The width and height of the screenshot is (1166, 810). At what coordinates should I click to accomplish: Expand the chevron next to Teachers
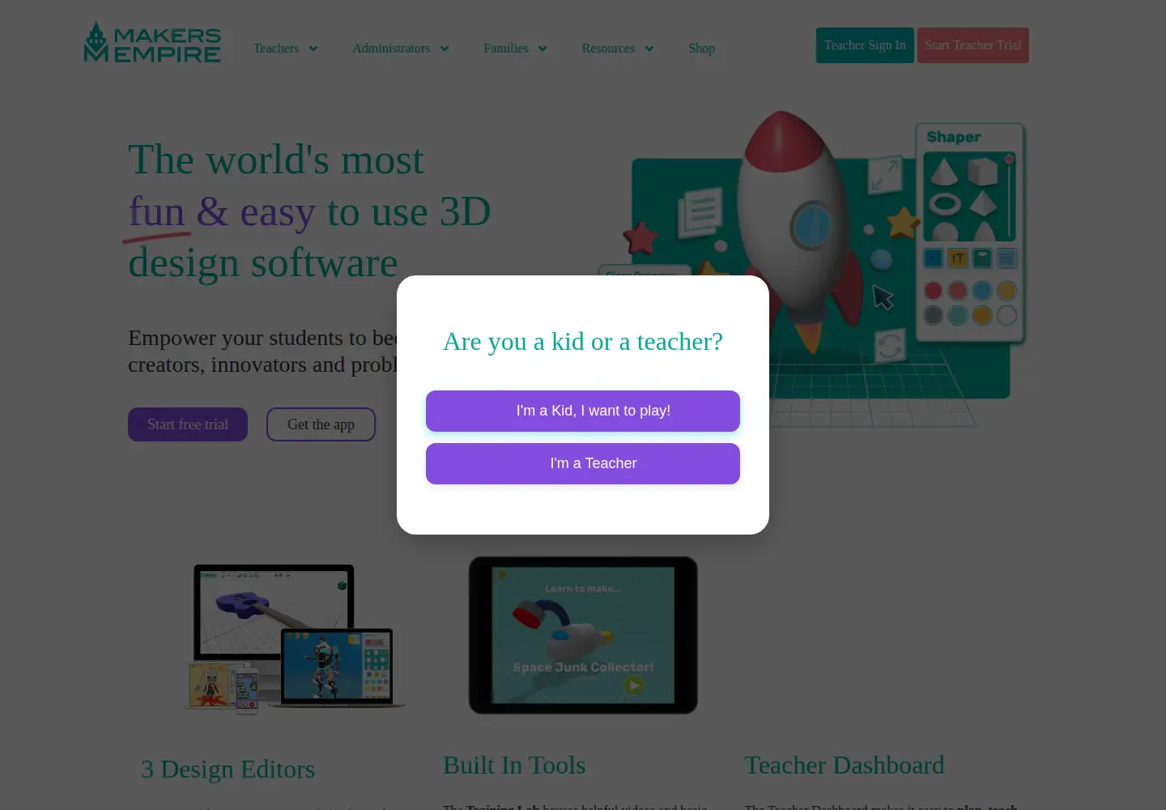pos(313,49)
